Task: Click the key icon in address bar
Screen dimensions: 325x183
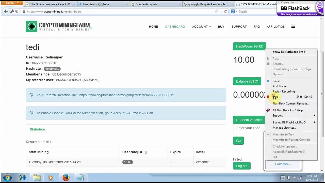Action: 12,11
